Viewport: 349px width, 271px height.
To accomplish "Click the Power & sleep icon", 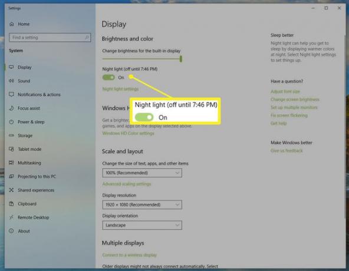I will click(11, 122).
